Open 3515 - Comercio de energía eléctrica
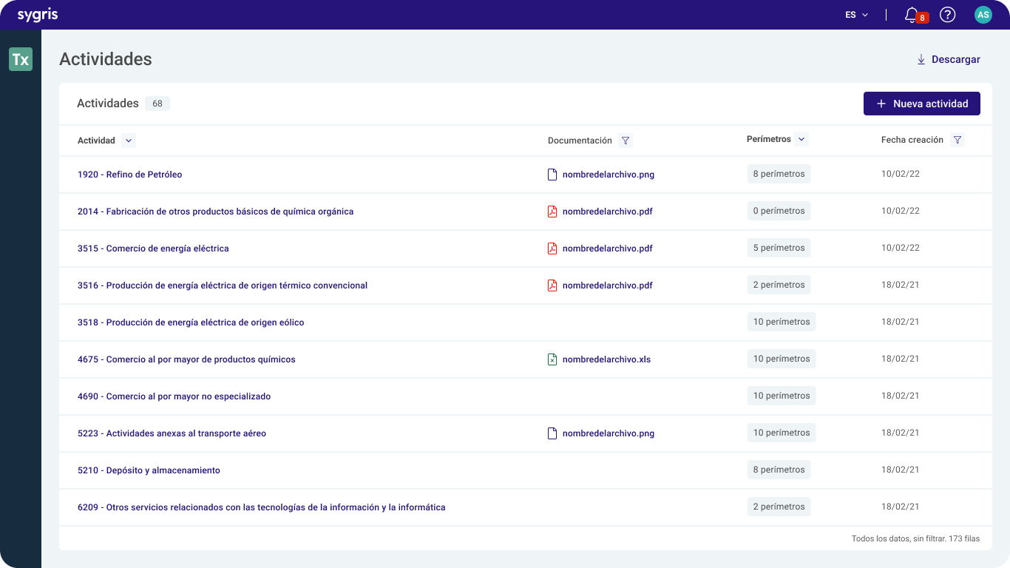The image size is (1010, 568). 153,248
